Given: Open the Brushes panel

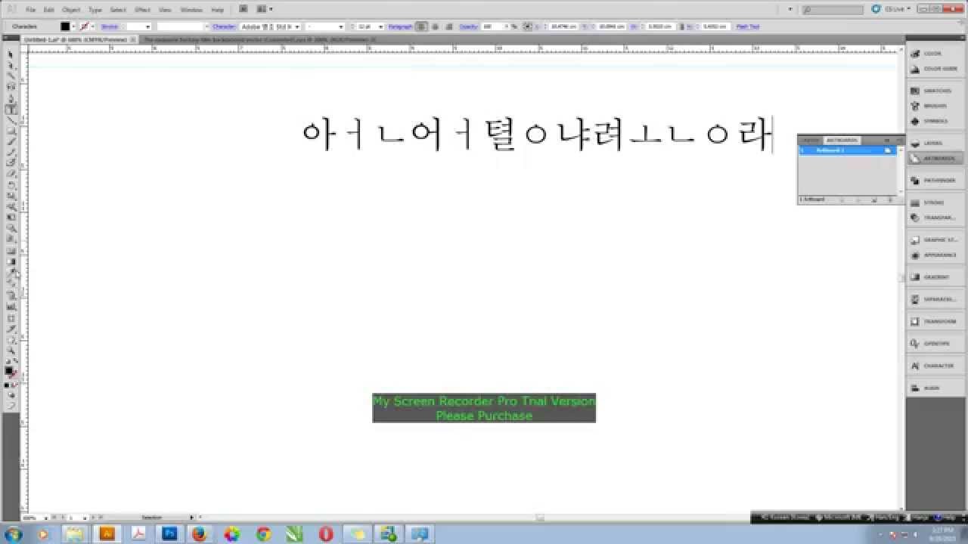Looking at the screenshot, I should [x=935, y=106].
